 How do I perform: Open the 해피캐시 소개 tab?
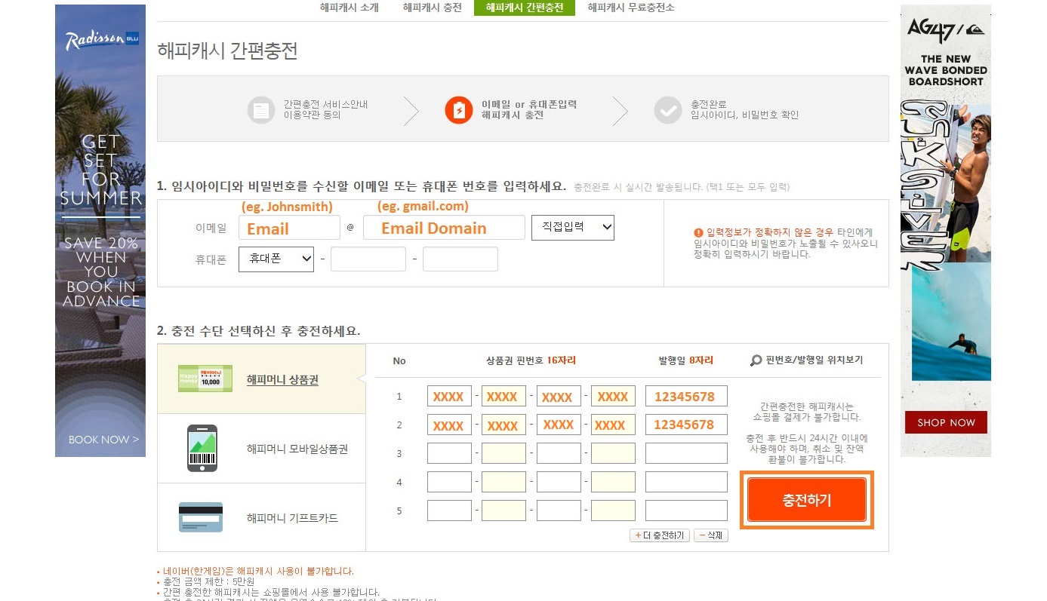coord(349,8)
